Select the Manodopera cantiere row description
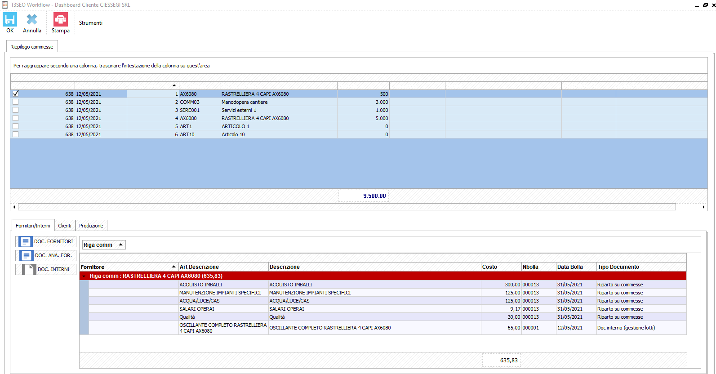This screenshot has width=716, height=374. click(245, 102)
